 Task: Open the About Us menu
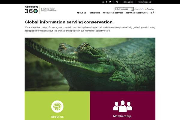coord(82,13)
